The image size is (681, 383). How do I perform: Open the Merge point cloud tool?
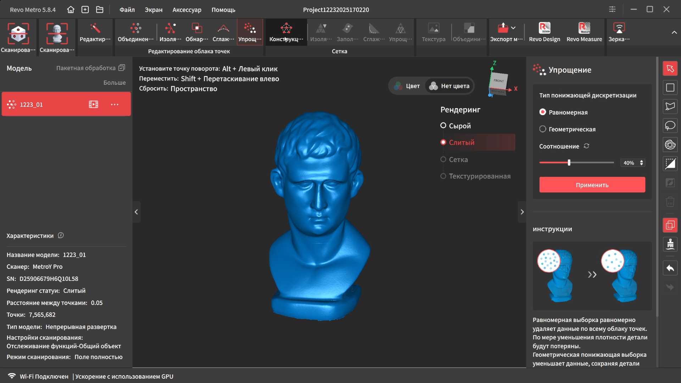coord(135,32)
